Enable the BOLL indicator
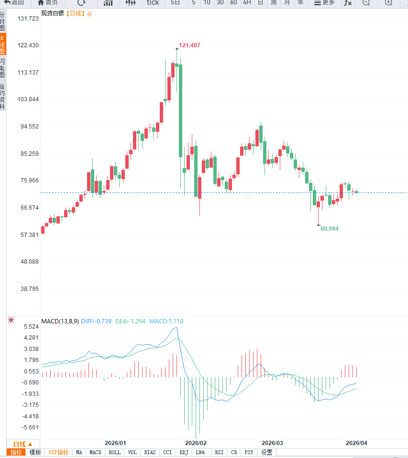This screenshot has height=458, width=408. 115,452
